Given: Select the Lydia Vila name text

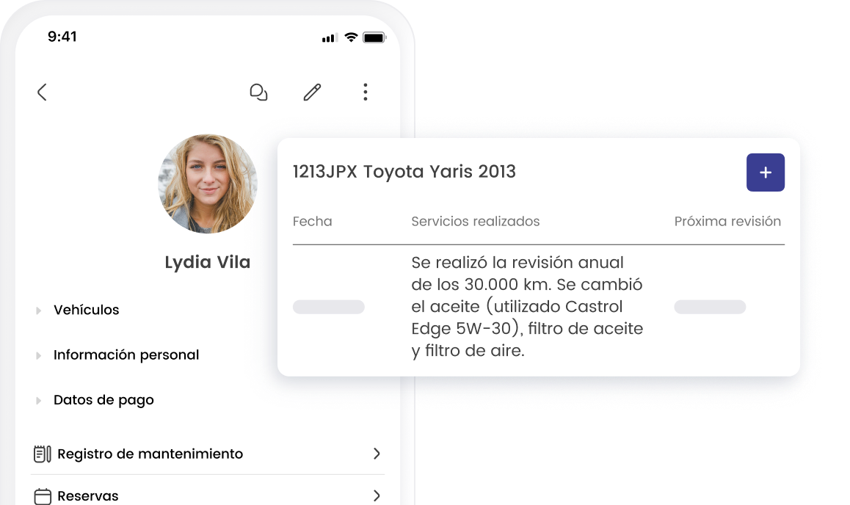Looking at the screenshot, I should (x=208, y=262).
